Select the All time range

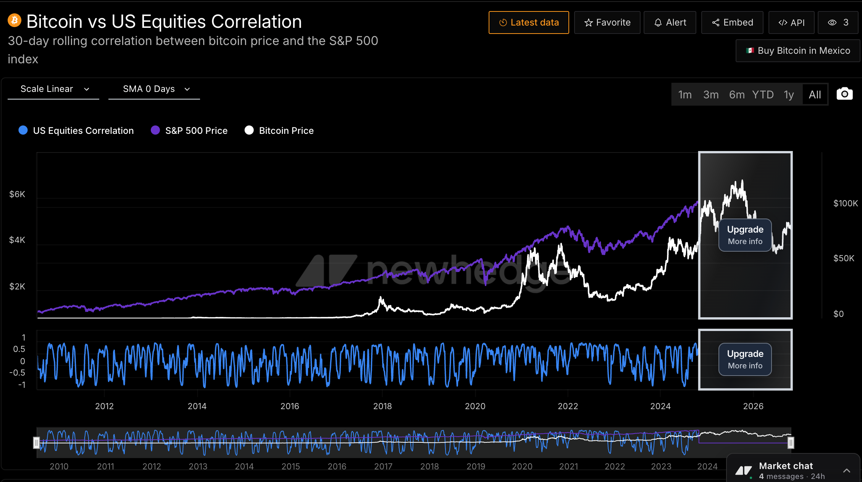[815, 95]
